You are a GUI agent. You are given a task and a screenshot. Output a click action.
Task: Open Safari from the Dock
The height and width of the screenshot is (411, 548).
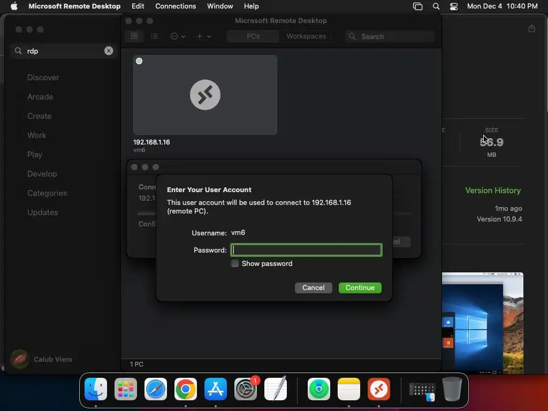[156, 389]
